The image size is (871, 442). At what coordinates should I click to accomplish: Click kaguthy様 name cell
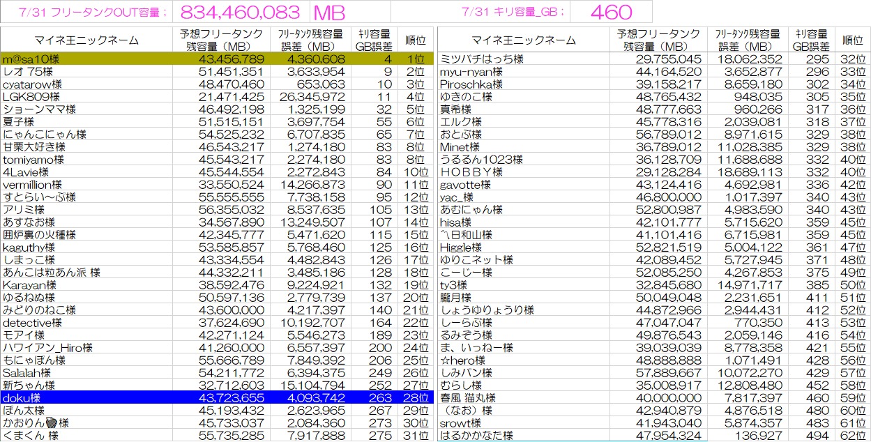pos(86,247)
